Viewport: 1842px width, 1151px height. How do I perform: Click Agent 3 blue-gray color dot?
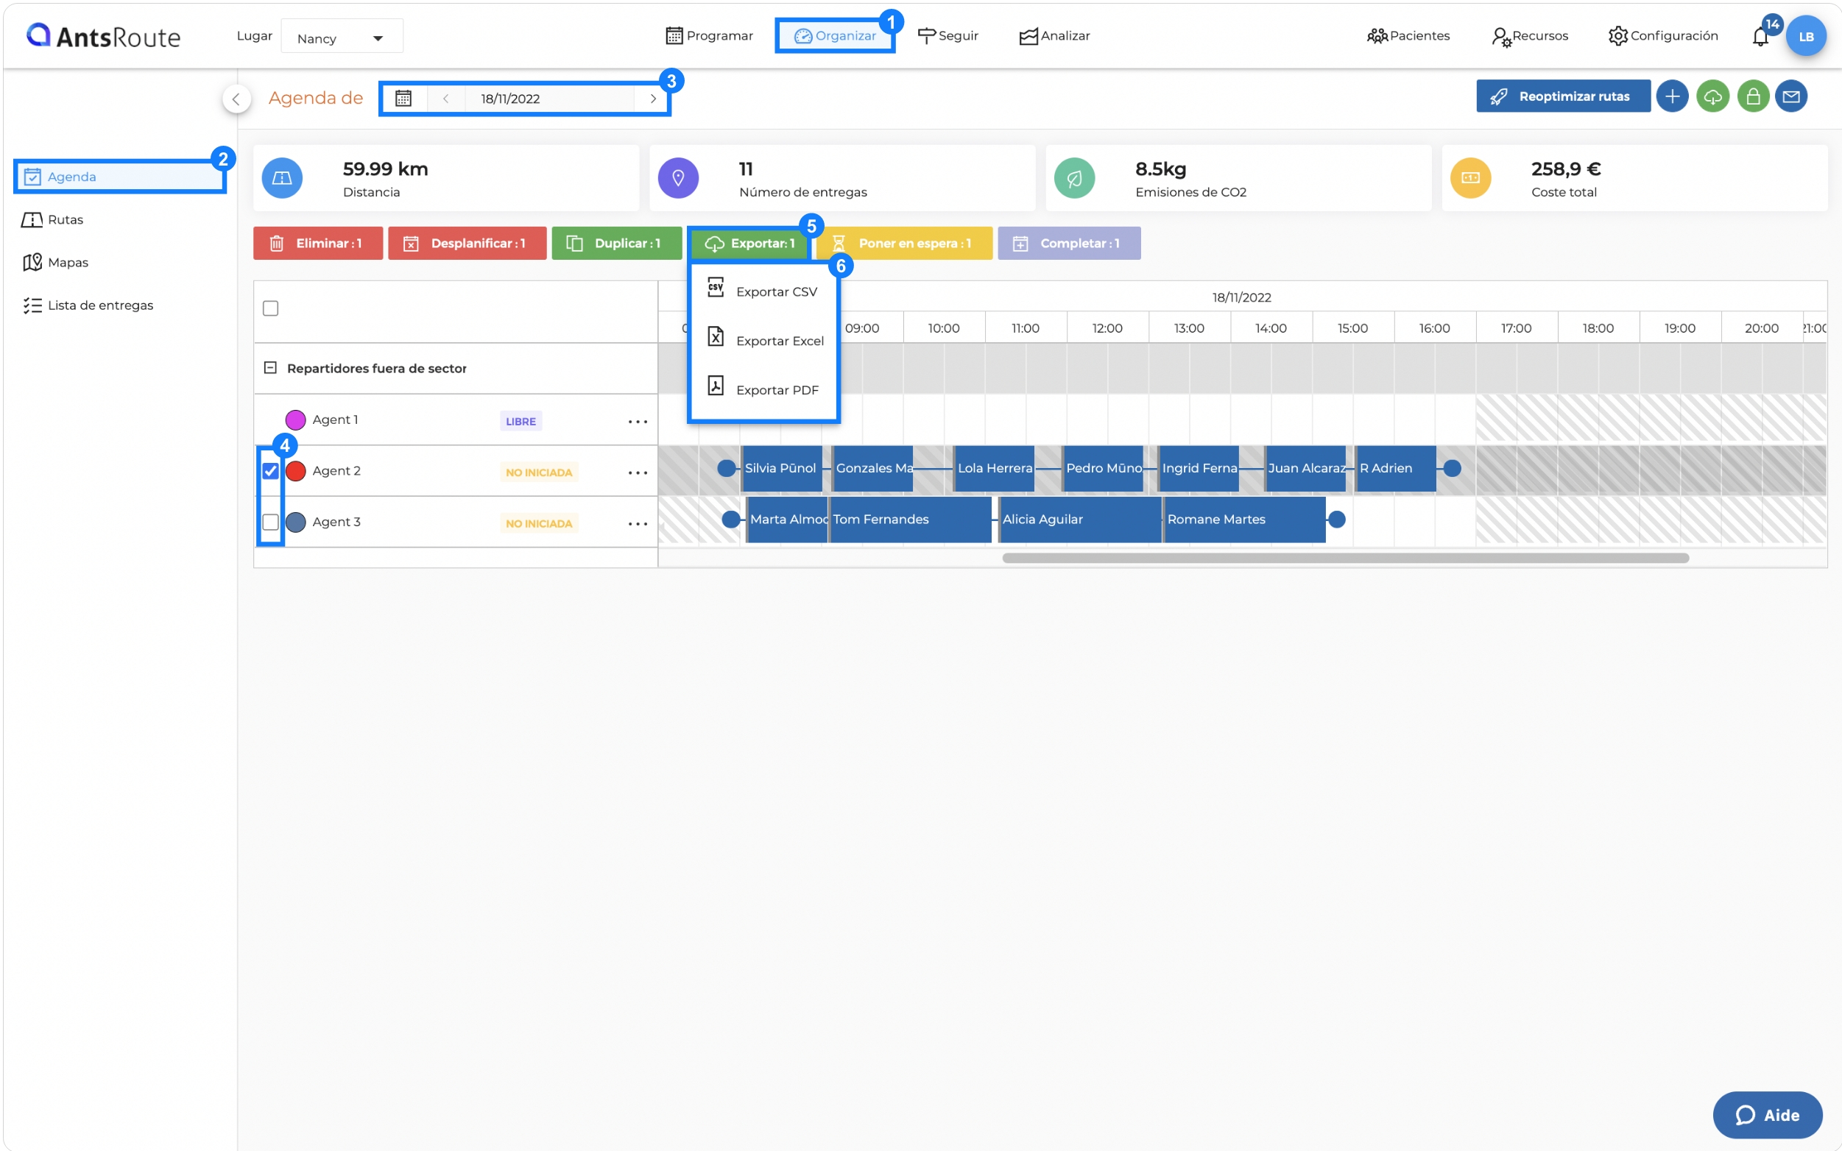pos(294,522)
